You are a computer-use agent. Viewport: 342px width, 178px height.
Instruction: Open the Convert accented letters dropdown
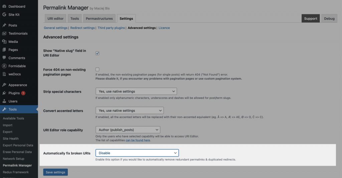click(x=130, y=110)
